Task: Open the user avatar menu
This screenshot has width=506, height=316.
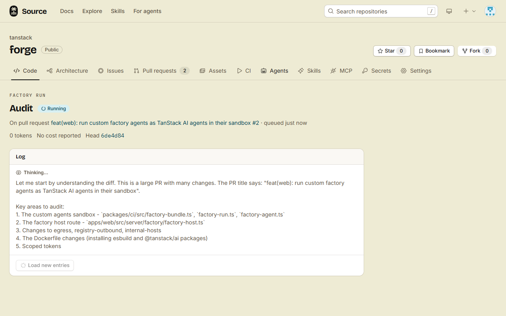Action: click(x=490, y=11)
